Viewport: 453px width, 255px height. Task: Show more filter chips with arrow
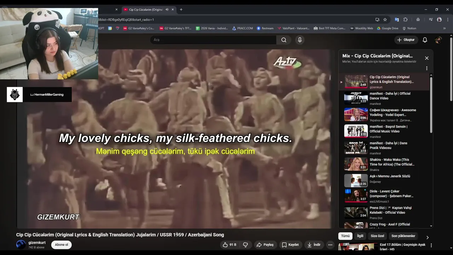pos(427,238)
